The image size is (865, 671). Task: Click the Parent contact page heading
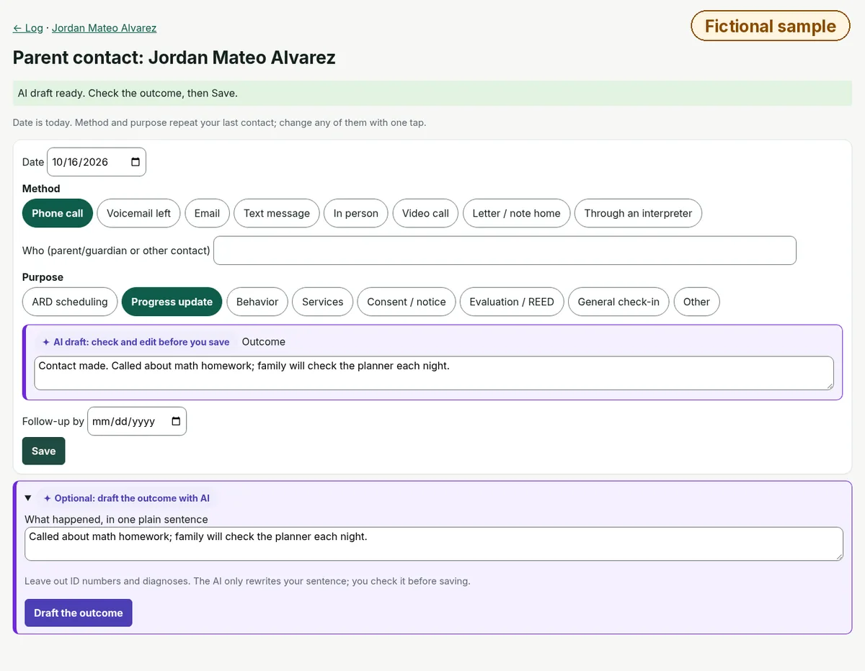174,58
